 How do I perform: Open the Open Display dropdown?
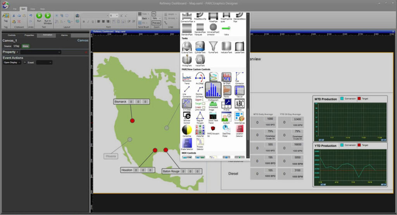pos(12,62)
